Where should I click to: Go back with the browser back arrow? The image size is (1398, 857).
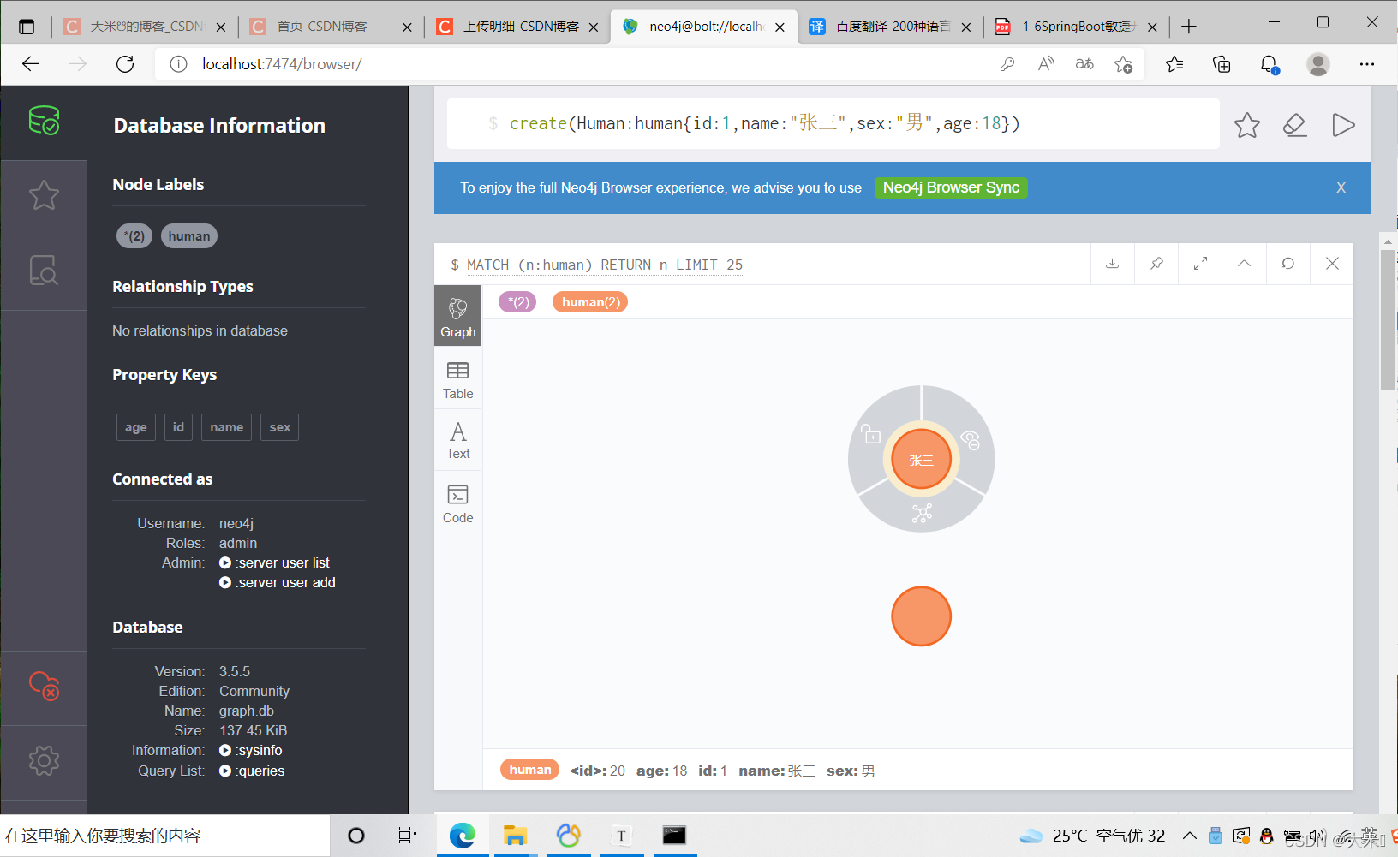click(31, 64)
